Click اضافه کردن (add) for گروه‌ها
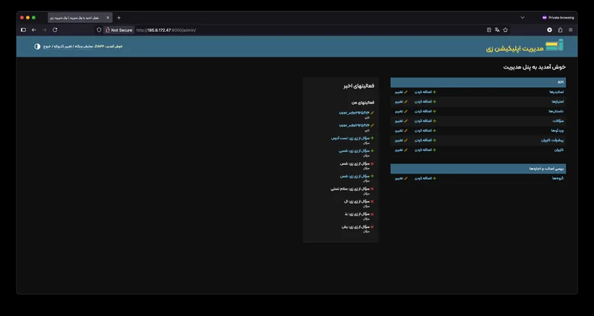The width and height of the screenshot is (594, 316). 425,178
